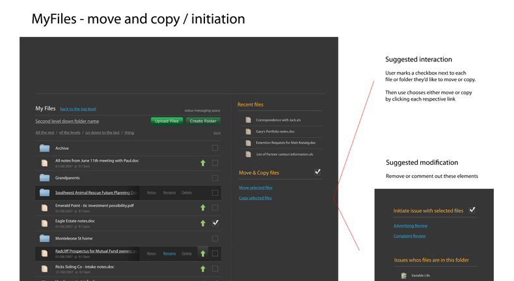Select Extention Requests for Matt Koneig.doc
514x281 pixels.
[x=286, y=143]
